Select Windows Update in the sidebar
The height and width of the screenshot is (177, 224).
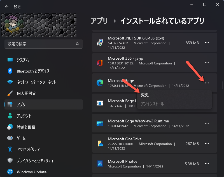pos(44,172)
